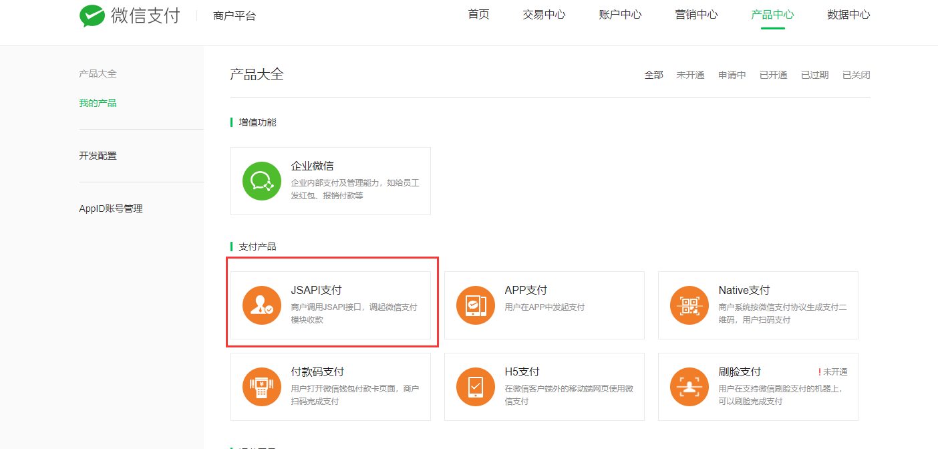Click the 刷脸支付 description about 刷脸支付的机器
The image size is (938, 449).
780,395
